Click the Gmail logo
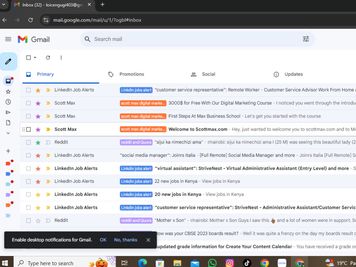This screenshot has width=356, height=267. [x=33, y=39]
